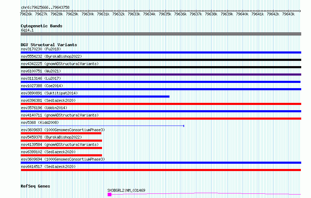Select esv3609693 (1000GenomesConsortiumPhase3) label

point(63,130)
